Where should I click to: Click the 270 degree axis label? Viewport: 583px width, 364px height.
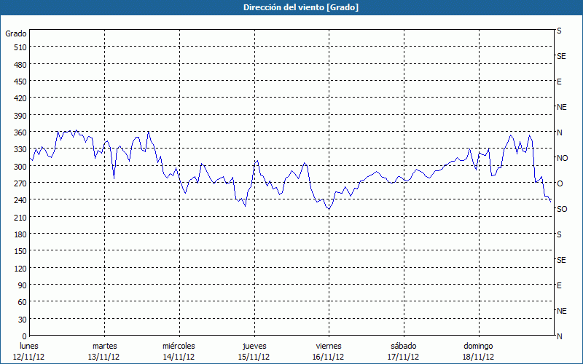coord(20,183)
